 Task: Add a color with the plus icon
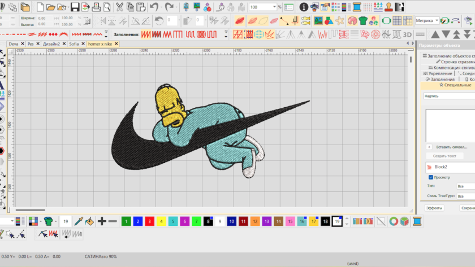[x=102, y=221]
